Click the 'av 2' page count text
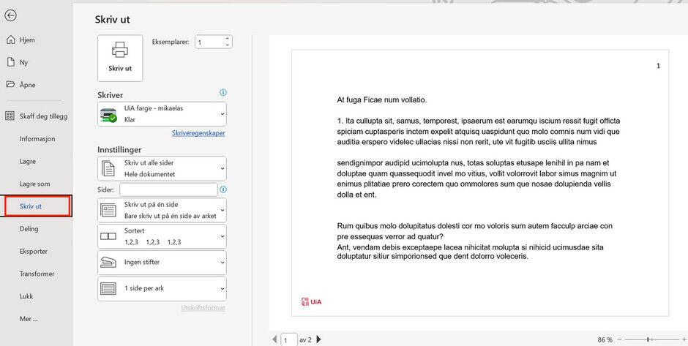 (305, 339)
